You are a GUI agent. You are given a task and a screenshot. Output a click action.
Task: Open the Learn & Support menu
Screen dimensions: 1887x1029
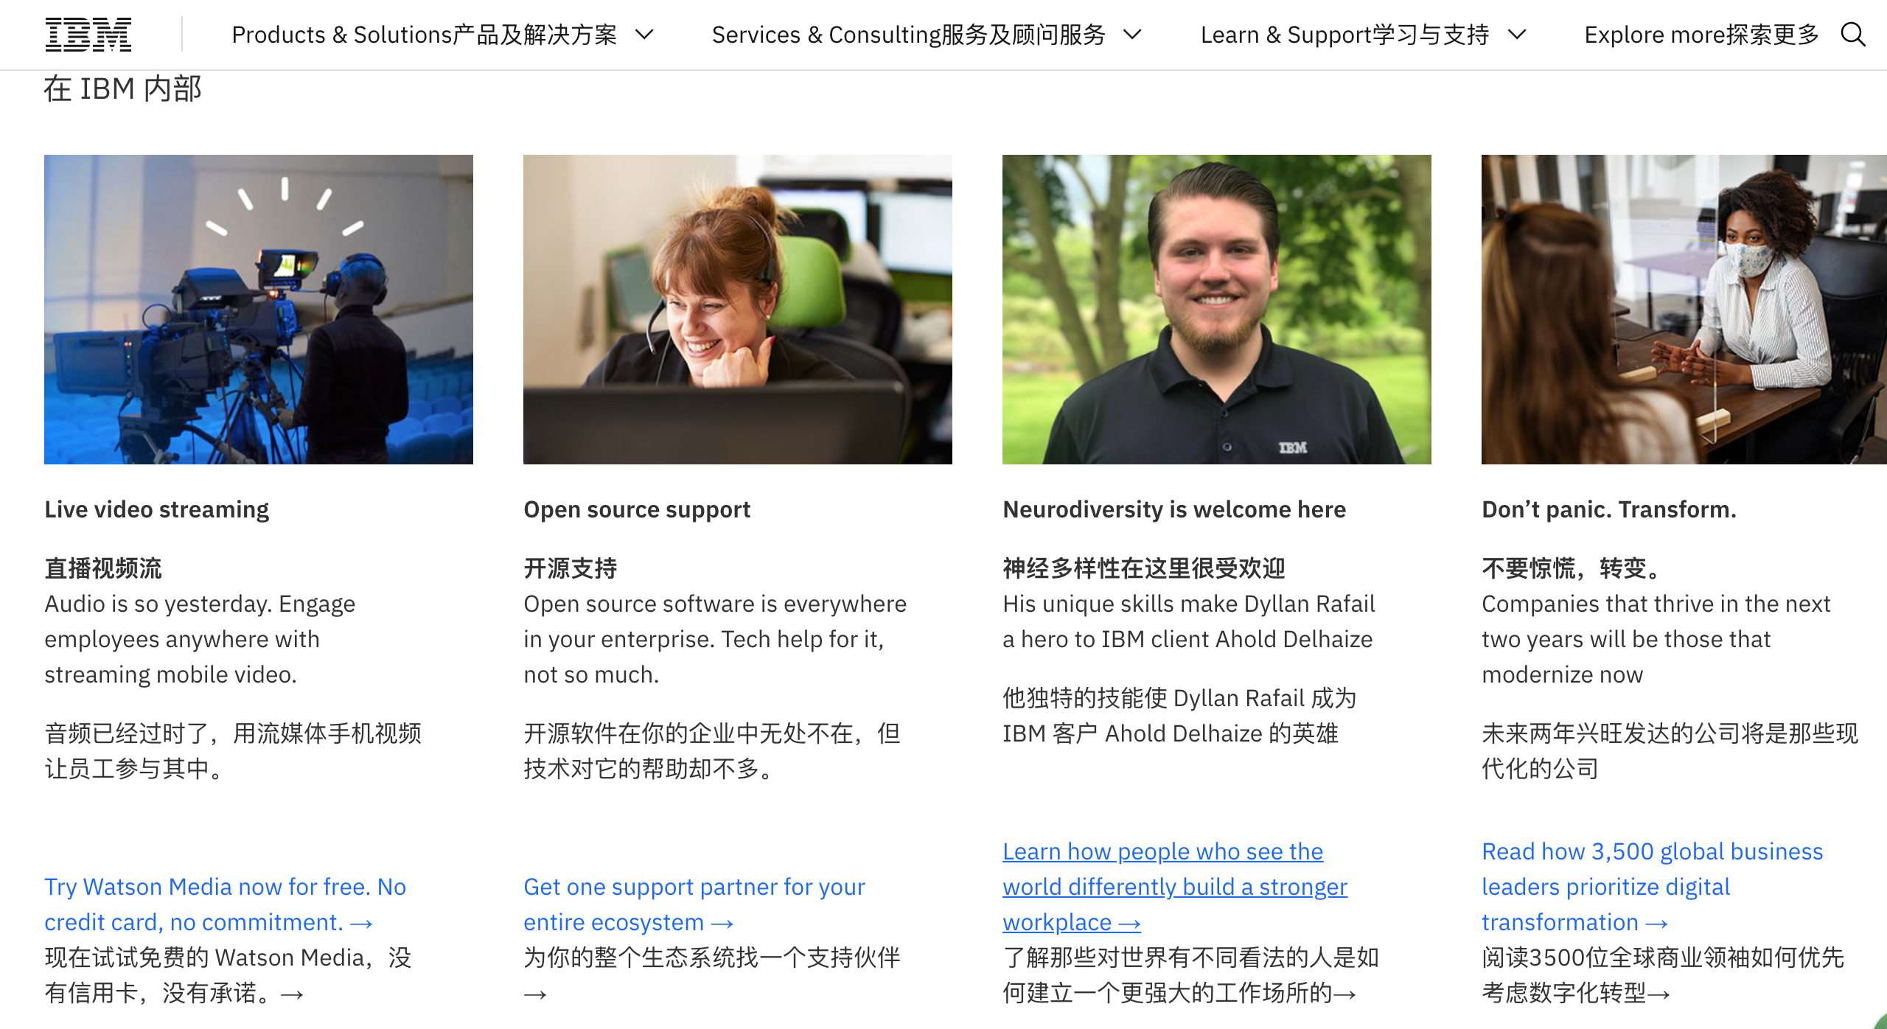(x=1364, y=35)
